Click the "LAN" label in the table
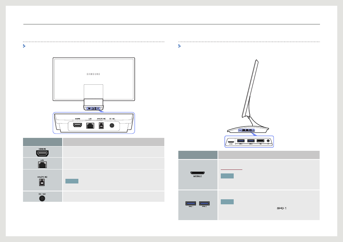This screenshot has width=343, height=242. click(42, 160)
